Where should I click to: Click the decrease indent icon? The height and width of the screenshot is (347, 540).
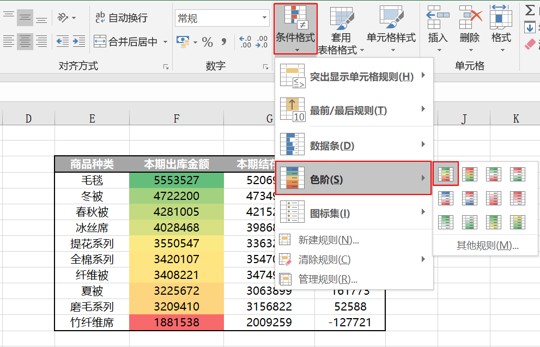tap(62, 41)
